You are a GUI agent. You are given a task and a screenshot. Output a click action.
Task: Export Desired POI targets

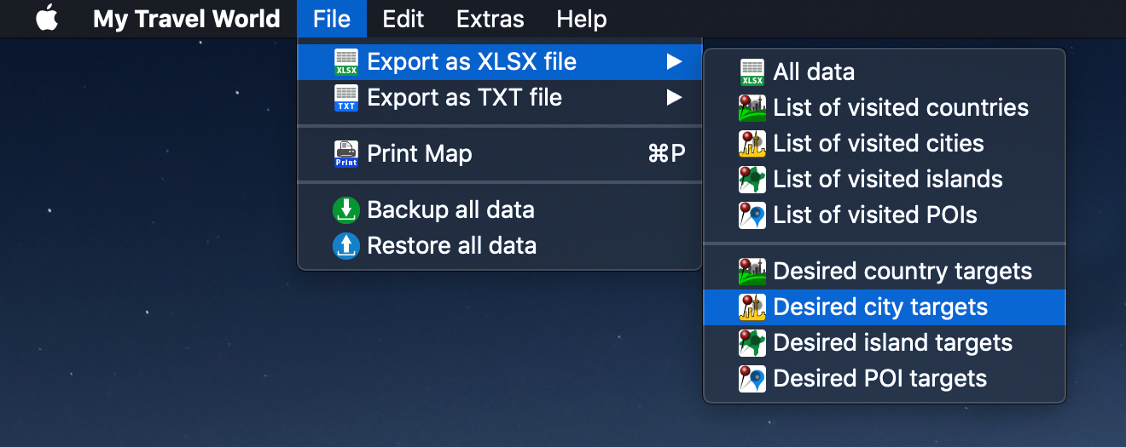(885, 379)
